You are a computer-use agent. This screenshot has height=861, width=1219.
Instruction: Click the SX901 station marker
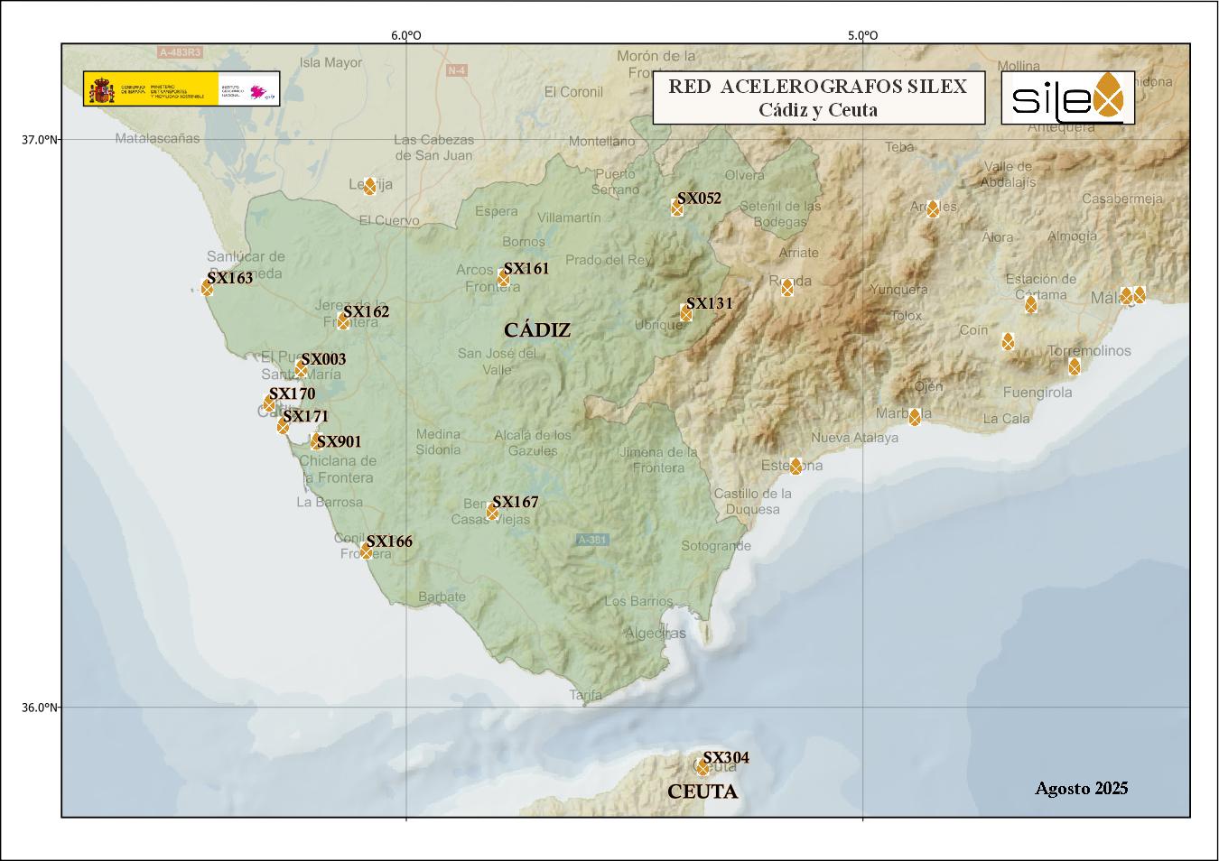pyautogui.click(x=316, y=441)
